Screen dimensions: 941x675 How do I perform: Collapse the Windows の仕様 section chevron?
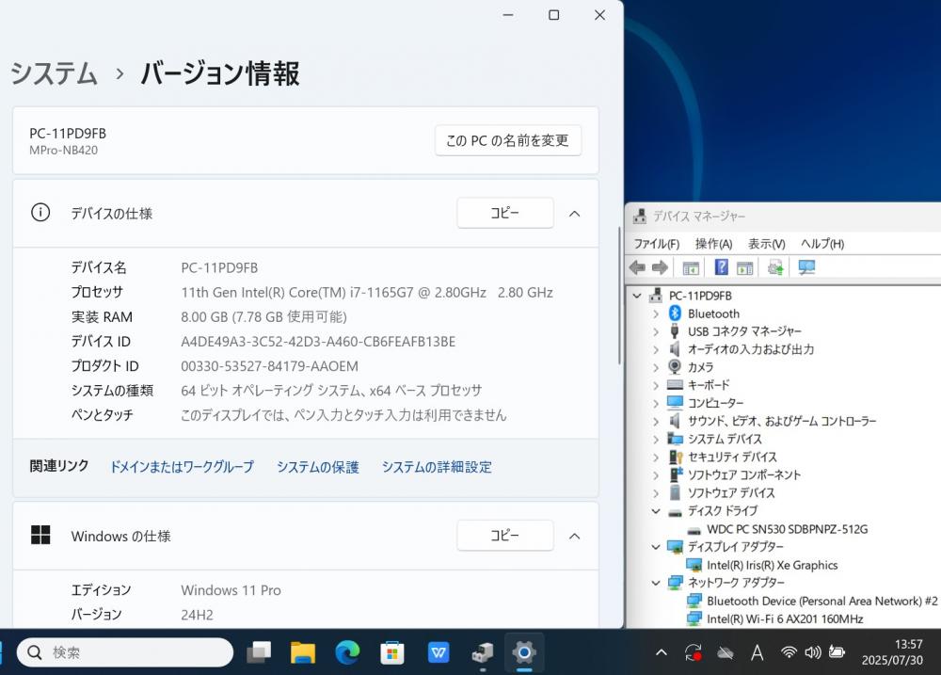574,536
